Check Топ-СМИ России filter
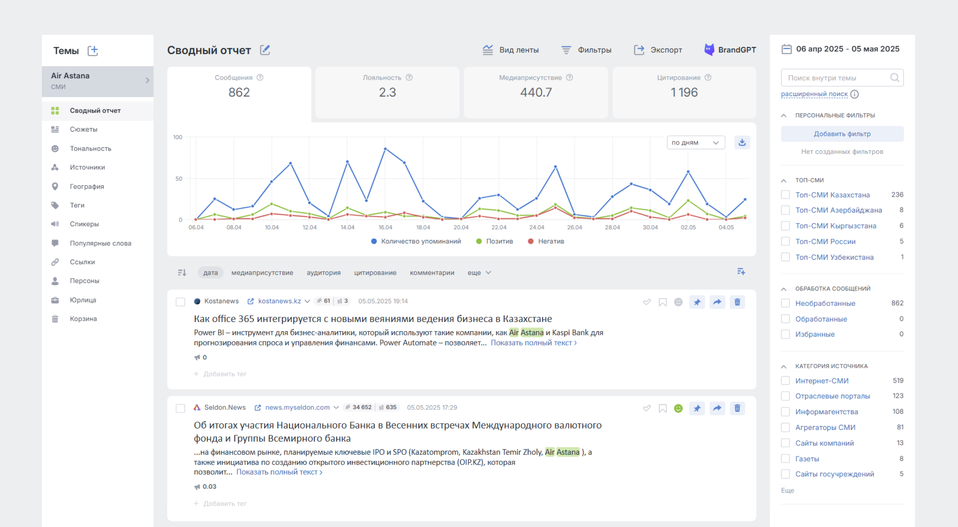 pyautogui.click(x=785, y=242)
